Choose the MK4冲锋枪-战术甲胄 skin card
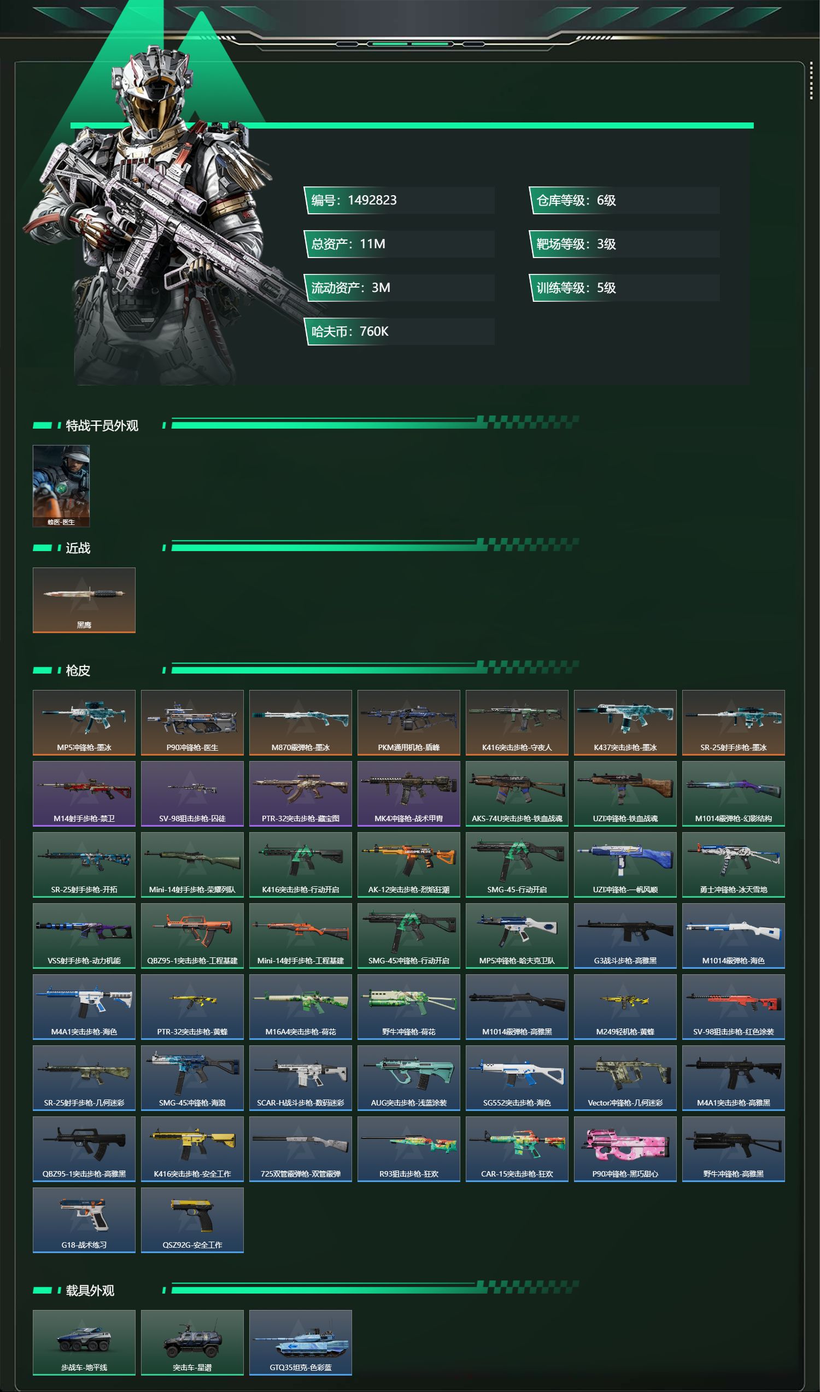The height and width of the screenshot is (1392, 820). (409, 793)
